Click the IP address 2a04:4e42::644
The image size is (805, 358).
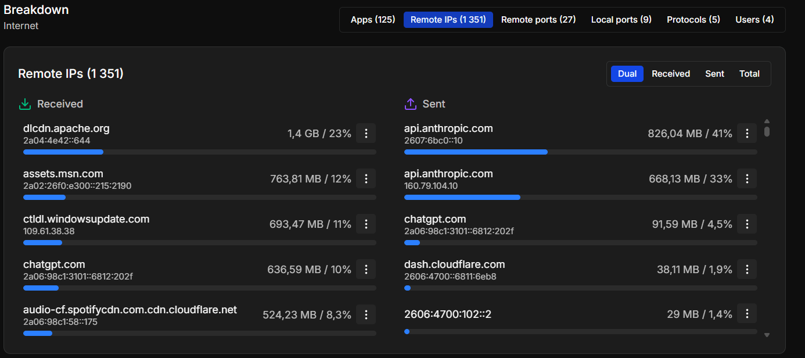(57, 141)
